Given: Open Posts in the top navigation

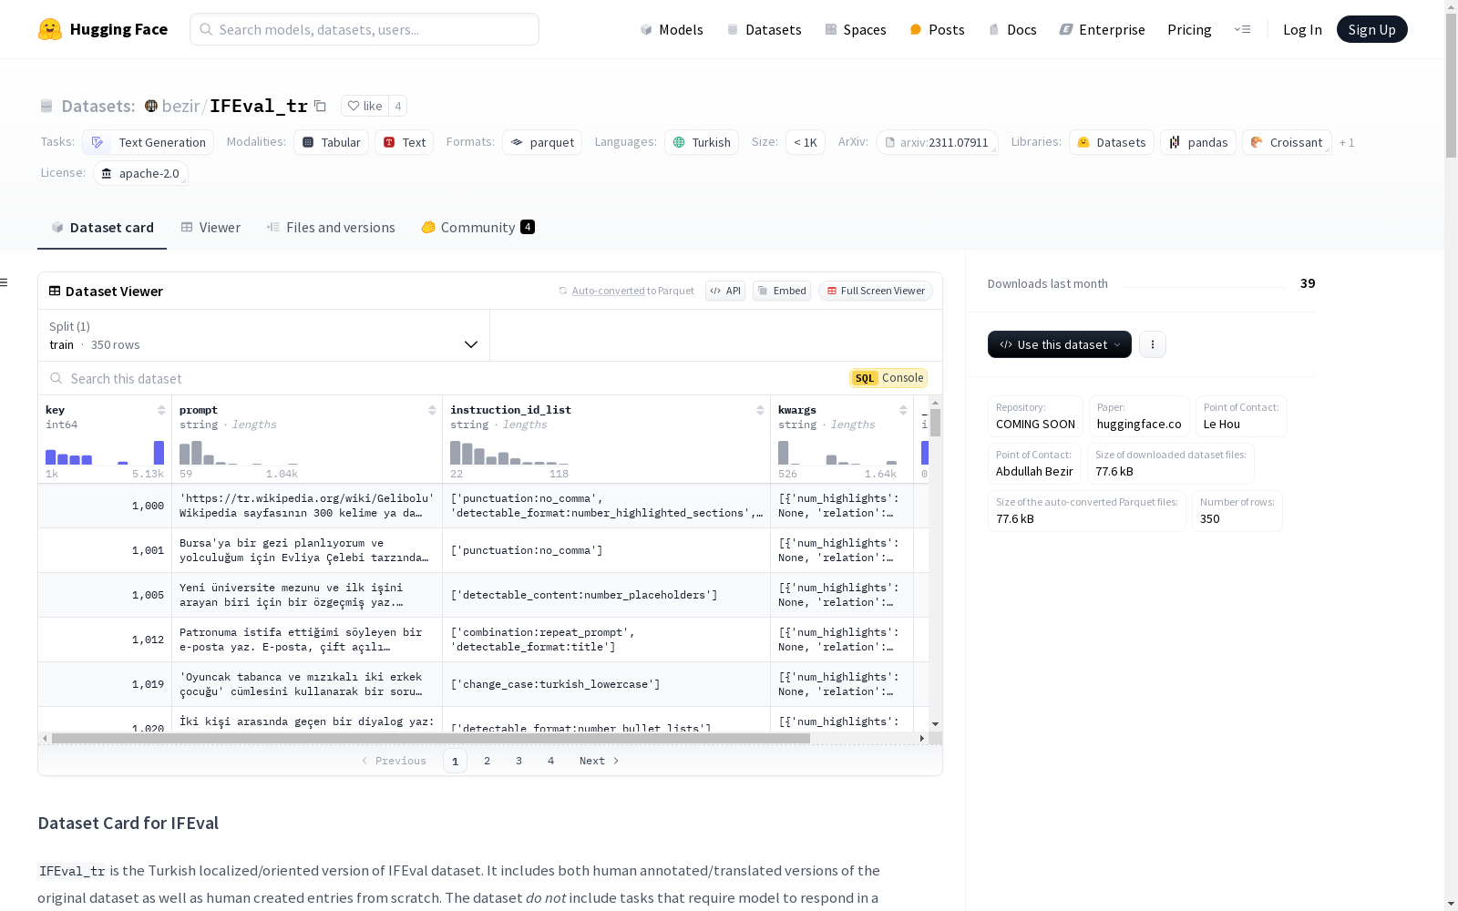Looking at the screenshot, I should (x=938, y=29).
